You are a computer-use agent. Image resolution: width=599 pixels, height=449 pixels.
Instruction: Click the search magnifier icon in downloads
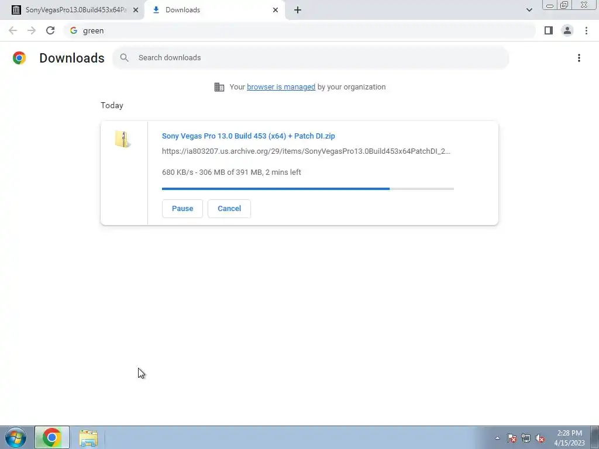click(x=124, y=58)
